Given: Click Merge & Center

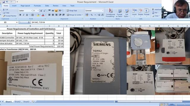Looking at the screenshot, I should click(x=74, y=15).
